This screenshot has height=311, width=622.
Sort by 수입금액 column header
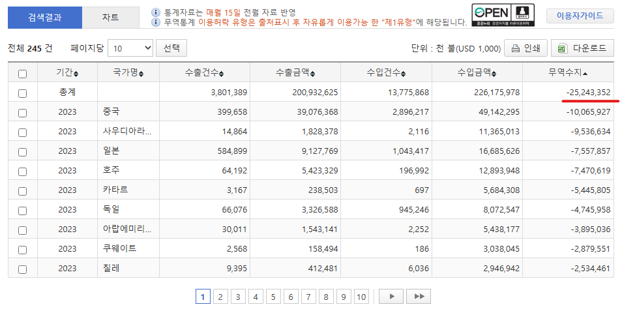coord(477,73)
